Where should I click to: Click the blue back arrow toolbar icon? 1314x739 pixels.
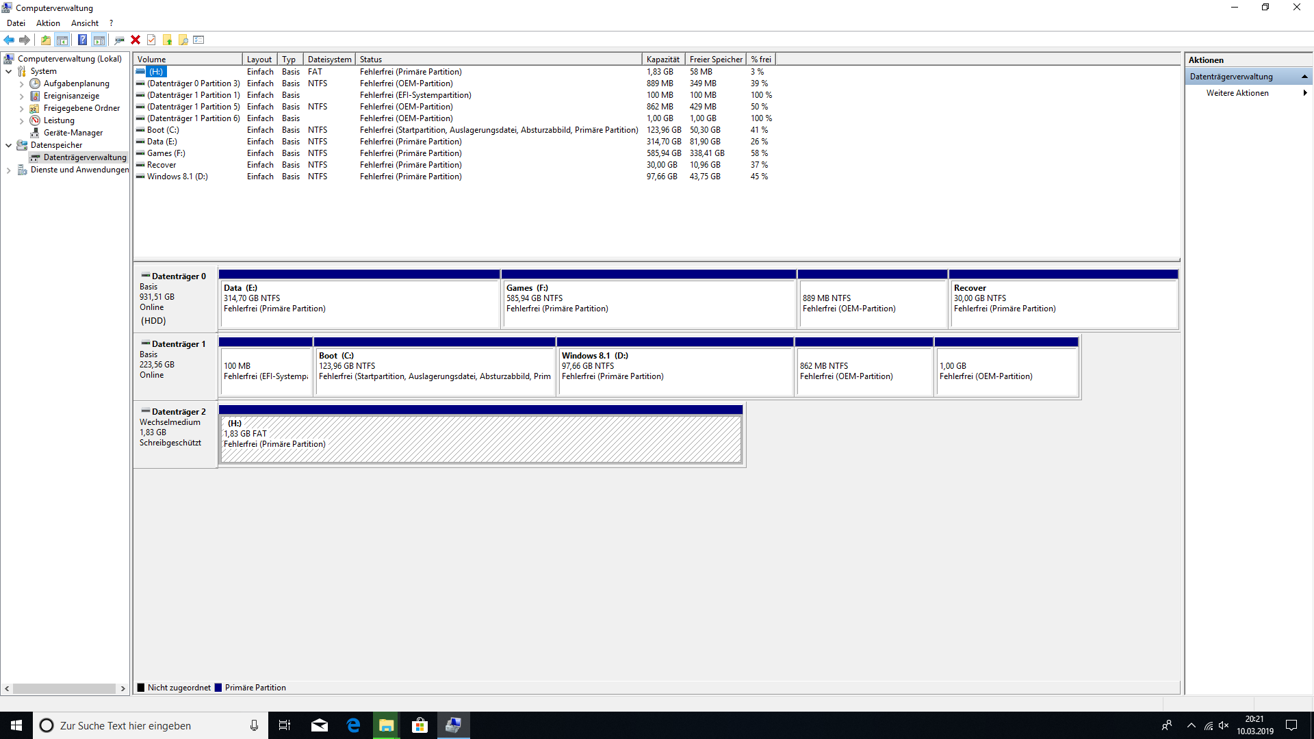pos(9,40)
